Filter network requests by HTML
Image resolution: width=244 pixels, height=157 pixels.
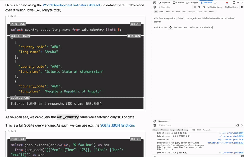(161, 12)
